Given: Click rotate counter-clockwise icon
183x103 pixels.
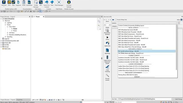Looking at the screenshot, I should tap(105, 25).
